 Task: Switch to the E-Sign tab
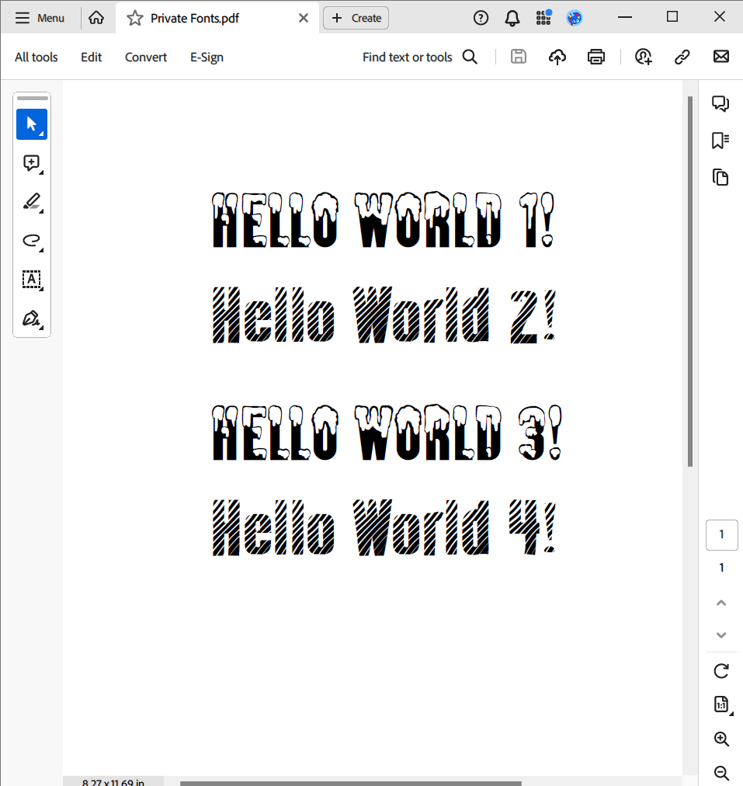pyautogui.click(x=207, y=57)
